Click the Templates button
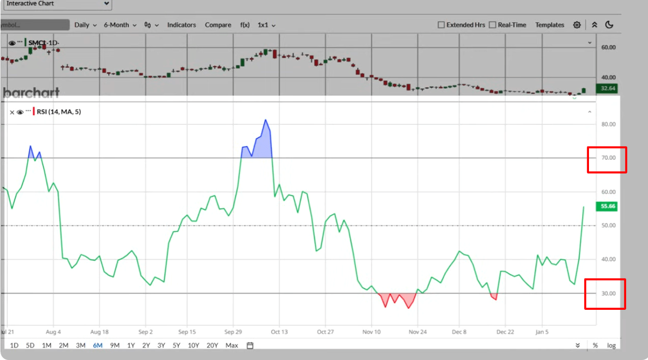This screenshot has width=648, height=360. (550, 25)
